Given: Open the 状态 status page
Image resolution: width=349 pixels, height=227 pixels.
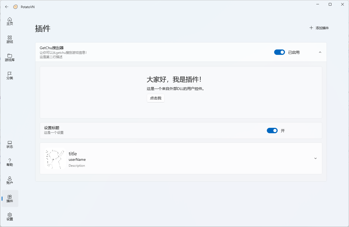Looking at the screenshot, I should coord(10,144).
